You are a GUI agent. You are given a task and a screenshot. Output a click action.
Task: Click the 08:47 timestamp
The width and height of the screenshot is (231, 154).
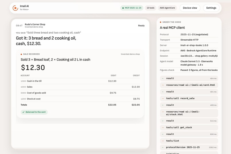click(x=19, y=26)
